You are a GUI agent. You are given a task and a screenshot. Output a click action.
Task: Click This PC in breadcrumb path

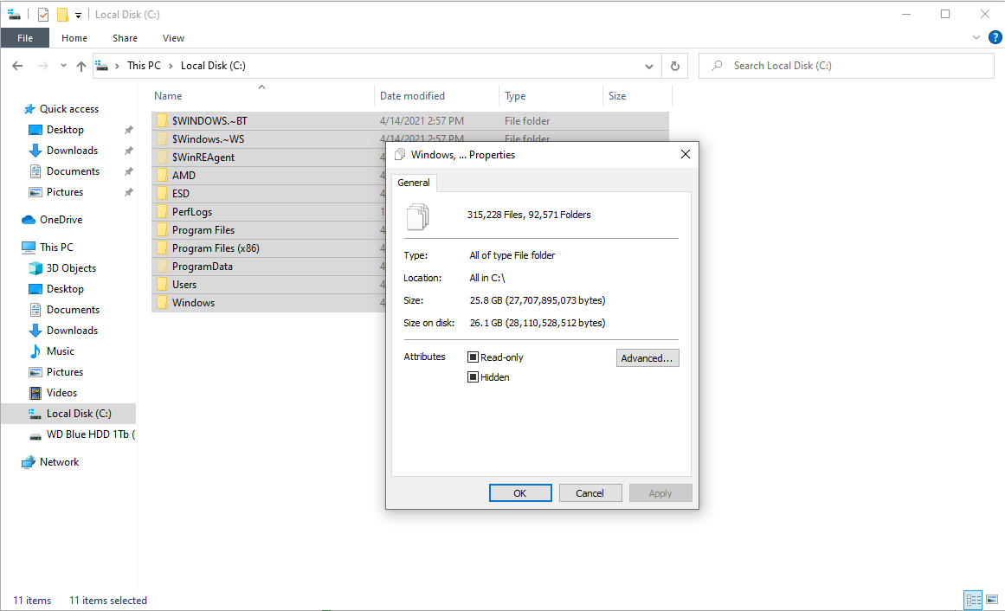[x=144, y=66]
